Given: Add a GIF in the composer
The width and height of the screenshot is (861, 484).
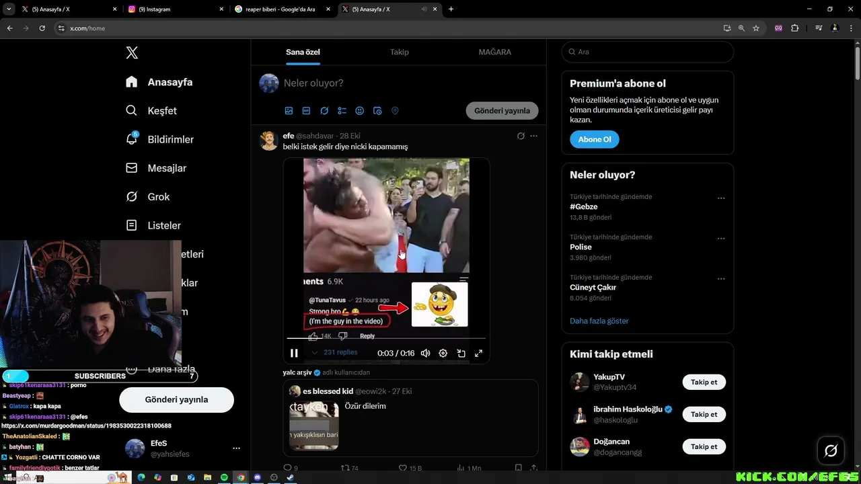Looking at the screenshot, I should click(x=306, y=111).
